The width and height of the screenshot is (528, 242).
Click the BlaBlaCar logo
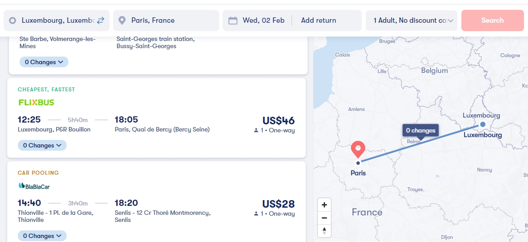point(34,186)
